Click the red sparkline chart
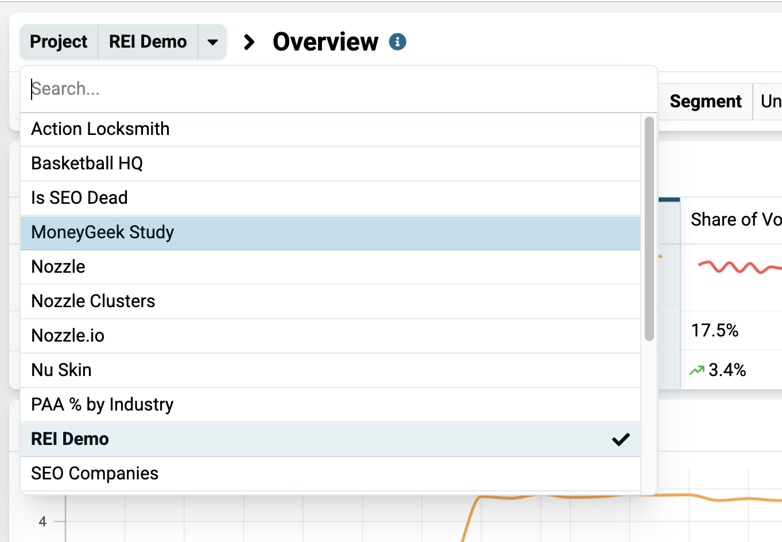This screenshot has width=782, height=542. point(740,267)
